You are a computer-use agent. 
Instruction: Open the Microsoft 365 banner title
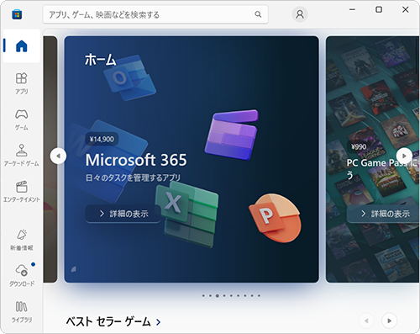tap(136, 160)
